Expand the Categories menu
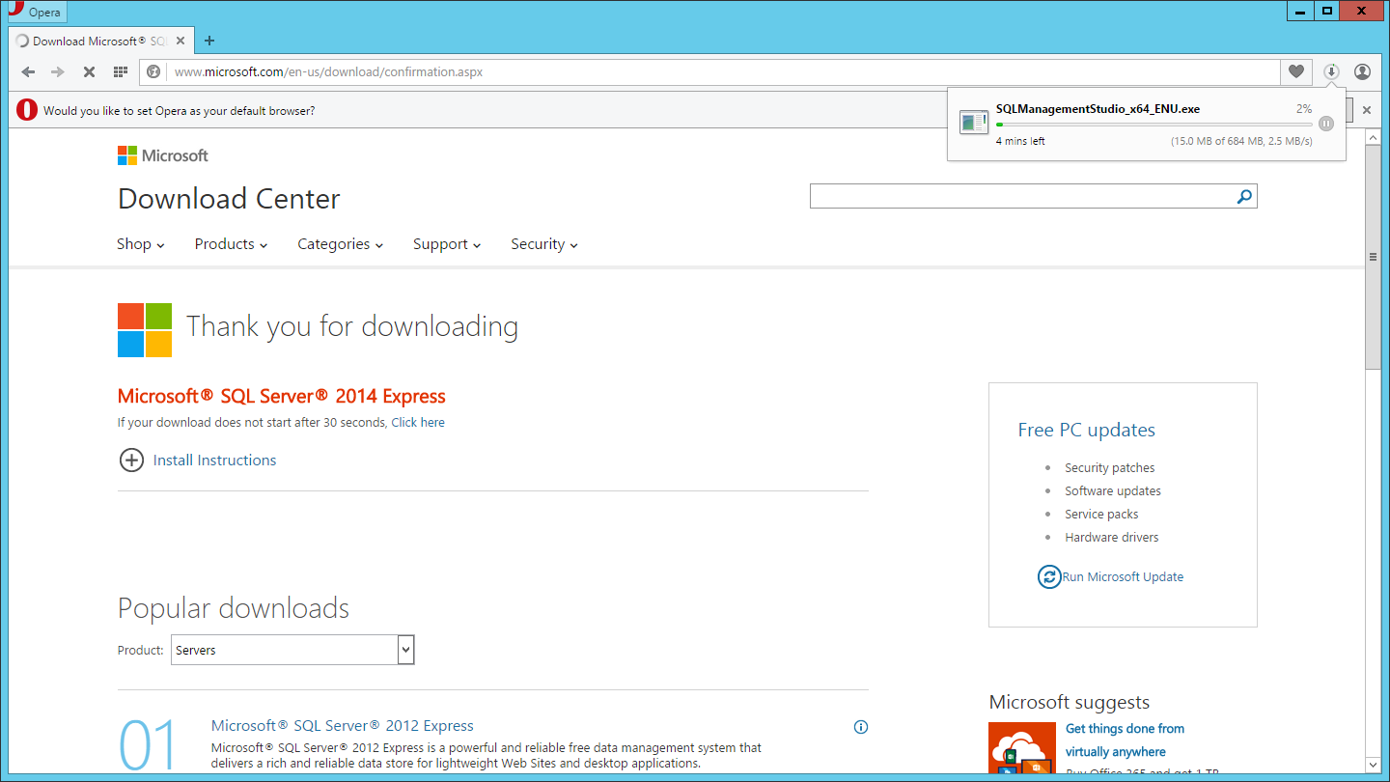Viewport: 1390px width, 782px height. point(340,244)
